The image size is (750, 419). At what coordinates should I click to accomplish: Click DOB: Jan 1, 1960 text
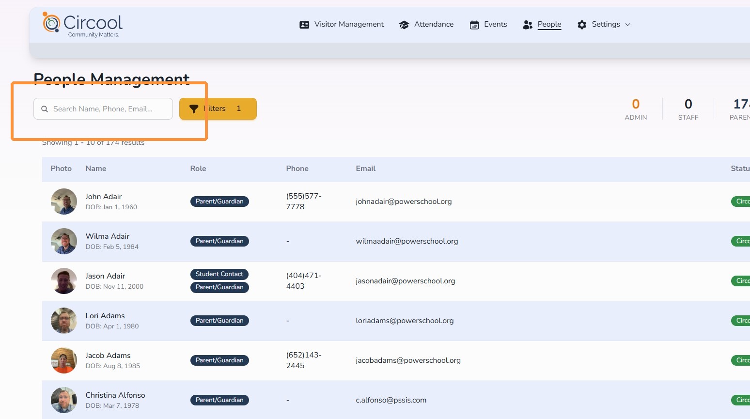111,207
